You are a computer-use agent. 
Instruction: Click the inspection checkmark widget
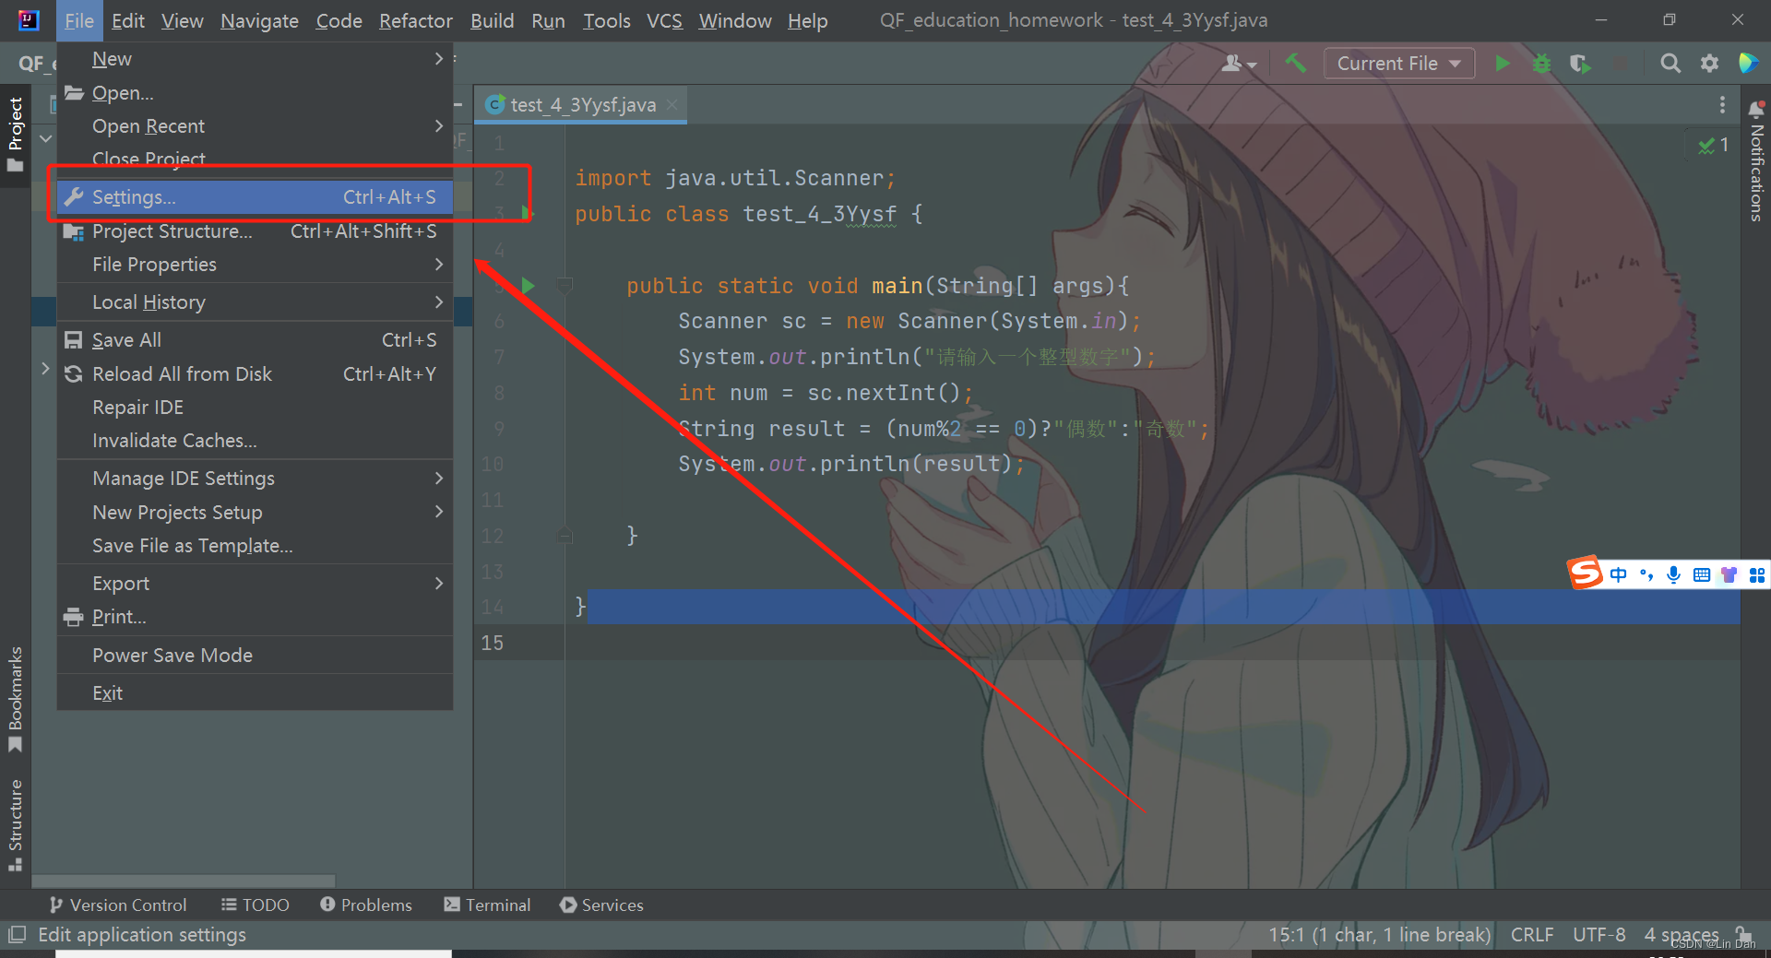1713,145
